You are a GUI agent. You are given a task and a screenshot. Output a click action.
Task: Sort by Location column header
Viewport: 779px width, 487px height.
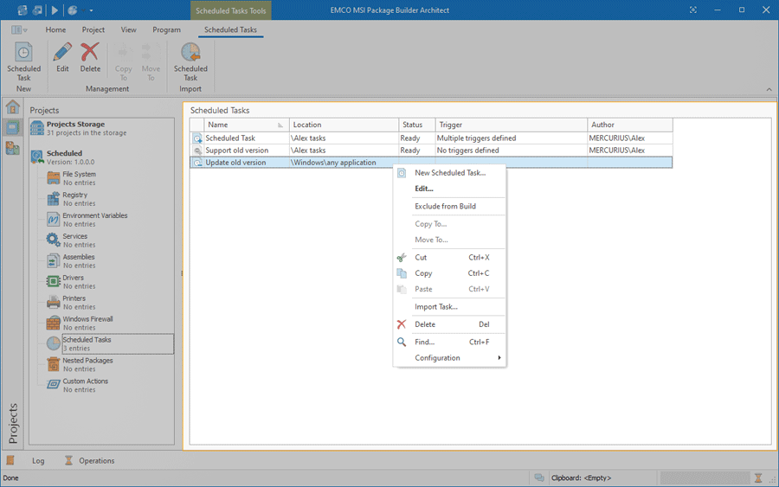pos(344,125)
